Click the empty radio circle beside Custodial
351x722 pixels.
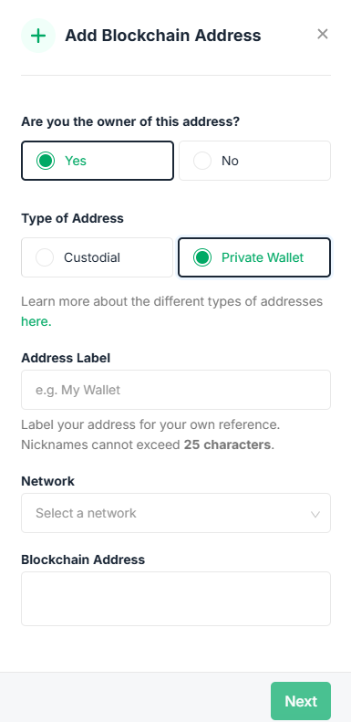[x=45, y=257]
